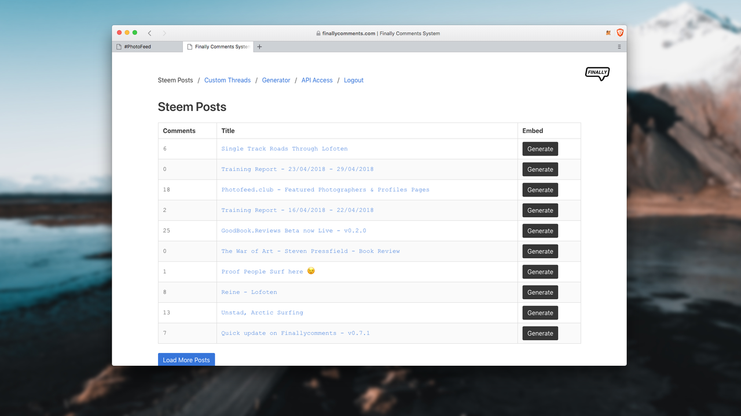Image resolution: width=741 pixels, height=416 pixels.
Task: Go to Custom Threads page
Action: 228,80
